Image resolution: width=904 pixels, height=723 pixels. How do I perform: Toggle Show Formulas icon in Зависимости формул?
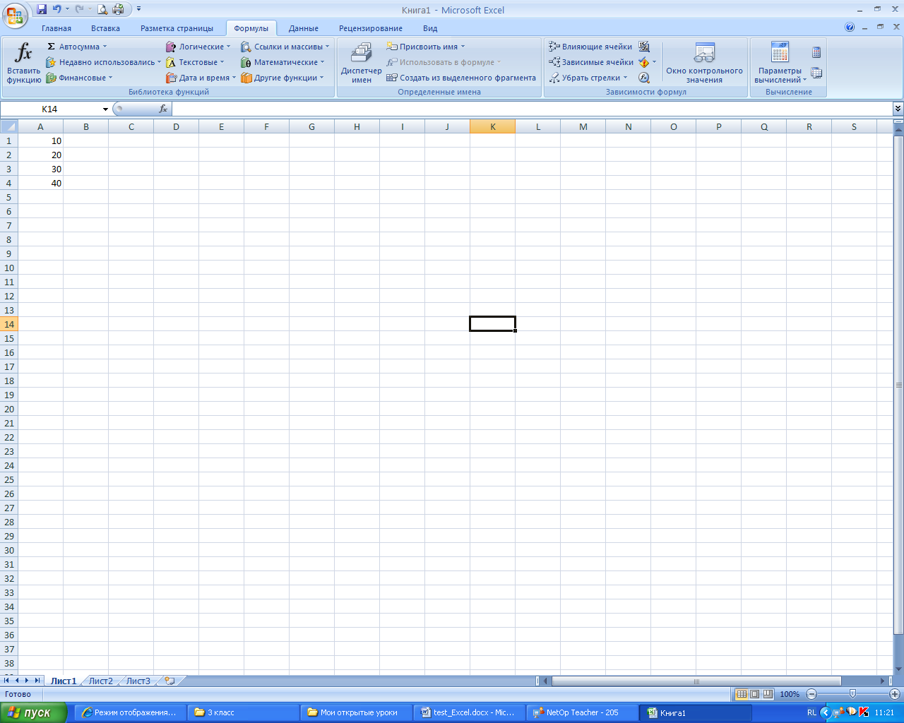[644, 47]
